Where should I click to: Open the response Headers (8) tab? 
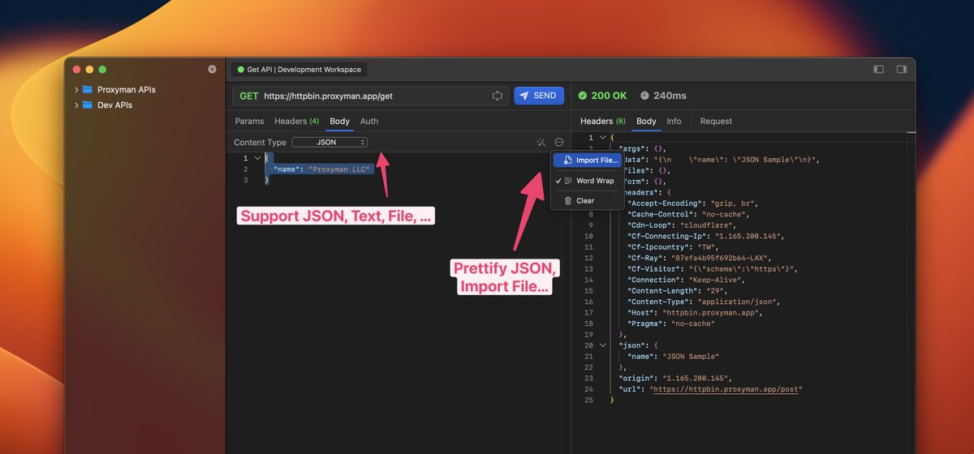[602, 122]
